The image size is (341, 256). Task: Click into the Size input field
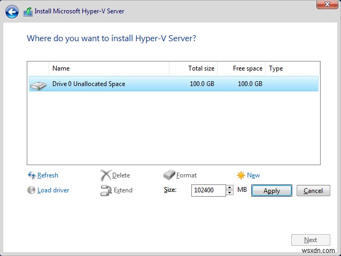coord(208,190)
